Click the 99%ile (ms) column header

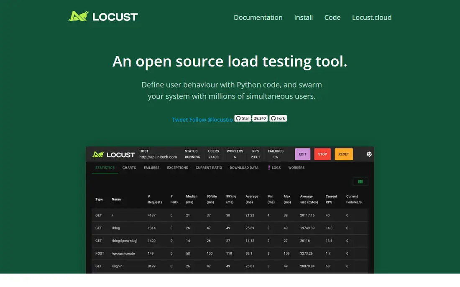[x=231, y=199]
